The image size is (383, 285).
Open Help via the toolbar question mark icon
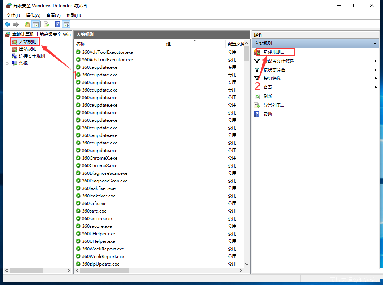(58, 25)
